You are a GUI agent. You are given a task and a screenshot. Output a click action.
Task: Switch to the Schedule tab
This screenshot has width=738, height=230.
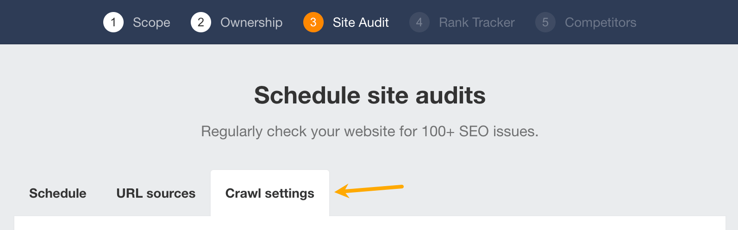click(58, 193)
